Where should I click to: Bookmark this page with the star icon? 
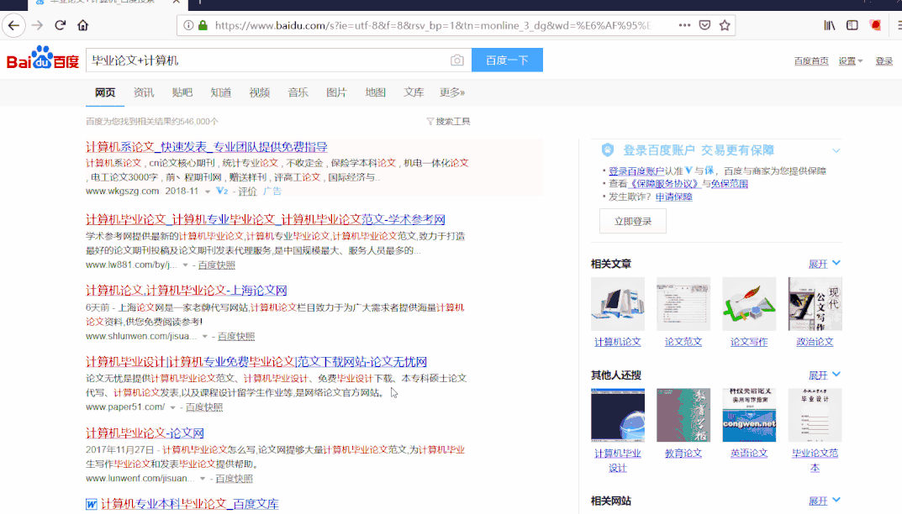click(725, 25)
